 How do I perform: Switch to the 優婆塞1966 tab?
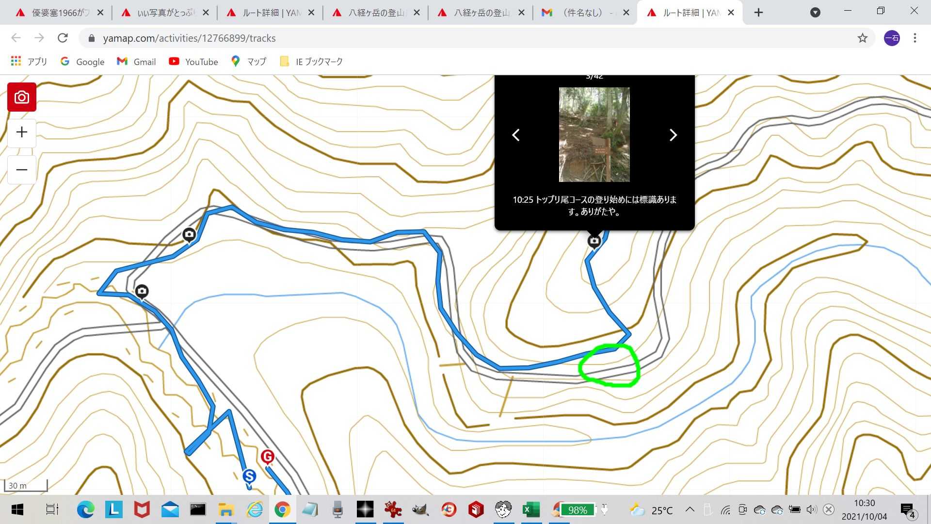tap(58, 13)
